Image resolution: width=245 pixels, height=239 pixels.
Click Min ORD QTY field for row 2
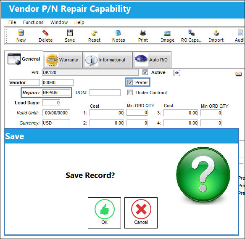pyautogui.click(x=137, y=123)
